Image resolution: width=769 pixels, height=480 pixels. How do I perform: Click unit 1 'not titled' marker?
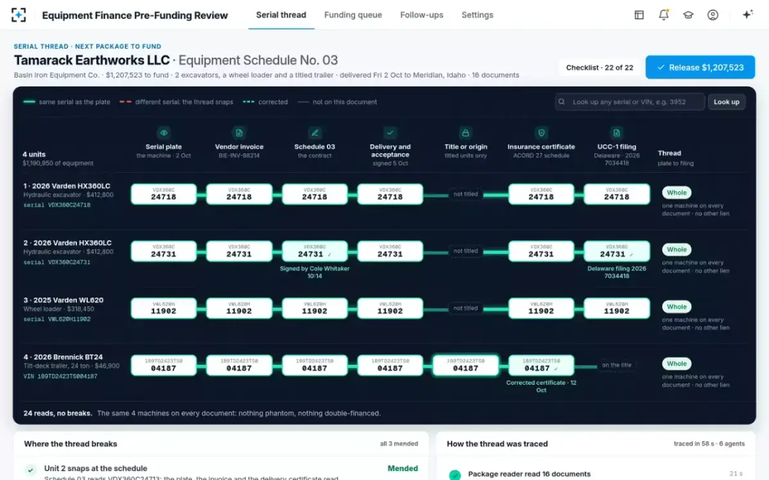(466, 194)
